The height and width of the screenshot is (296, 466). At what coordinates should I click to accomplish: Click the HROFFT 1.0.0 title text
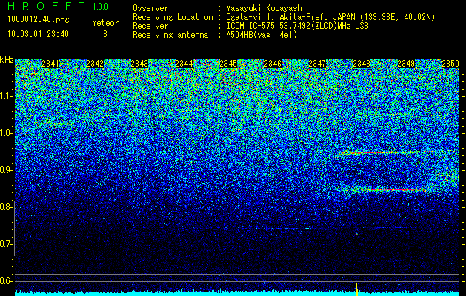point(58,6)
